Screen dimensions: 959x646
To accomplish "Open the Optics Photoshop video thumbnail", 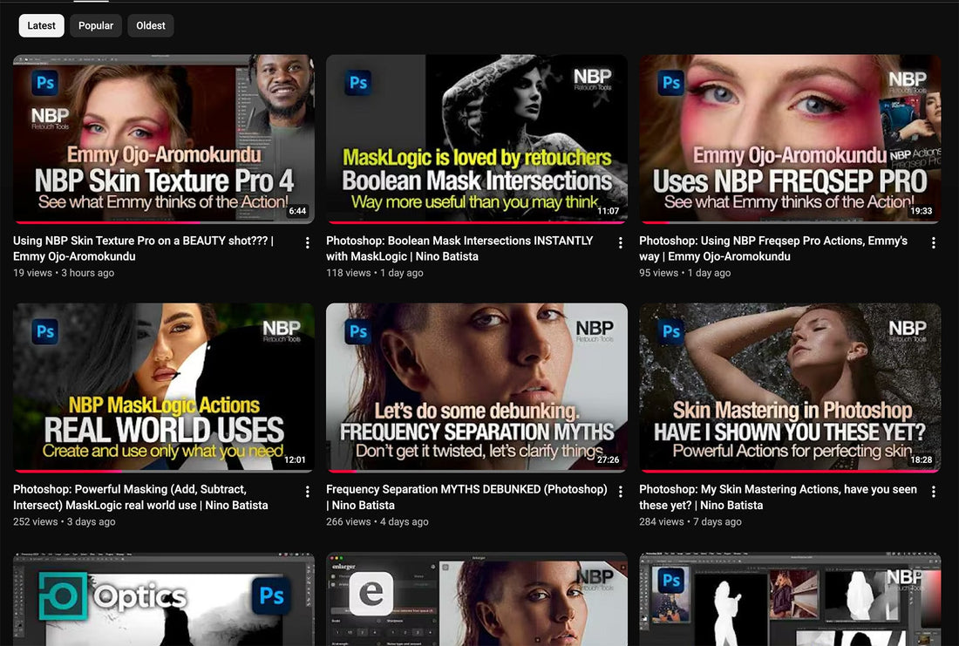I will (164, 599).
